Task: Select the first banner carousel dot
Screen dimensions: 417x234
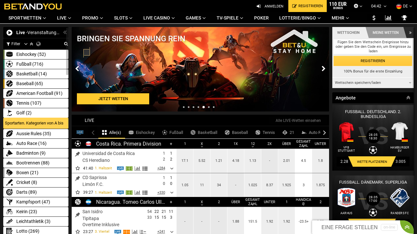Action: 184,107
